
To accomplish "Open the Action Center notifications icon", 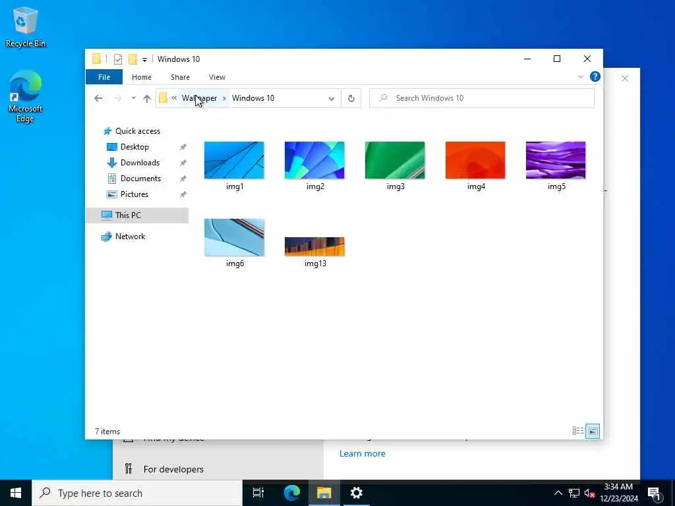I will coord(655,493).
